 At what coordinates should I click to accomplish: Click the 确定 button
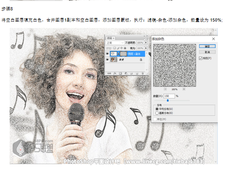(x=207, y=46)
